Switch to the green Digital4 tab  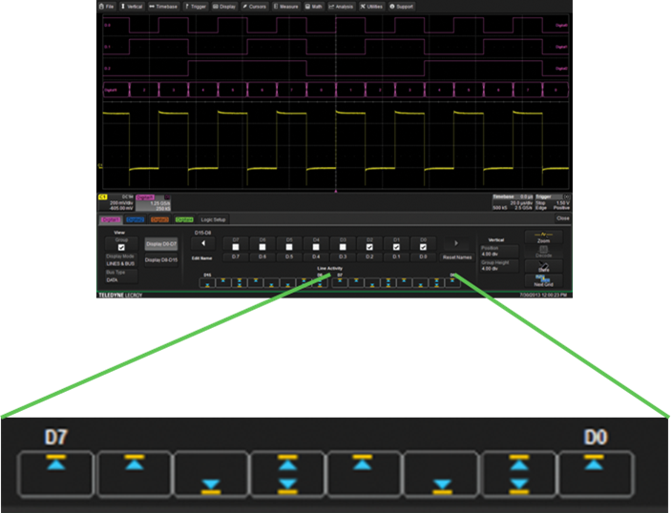click(x=184, y=219)
